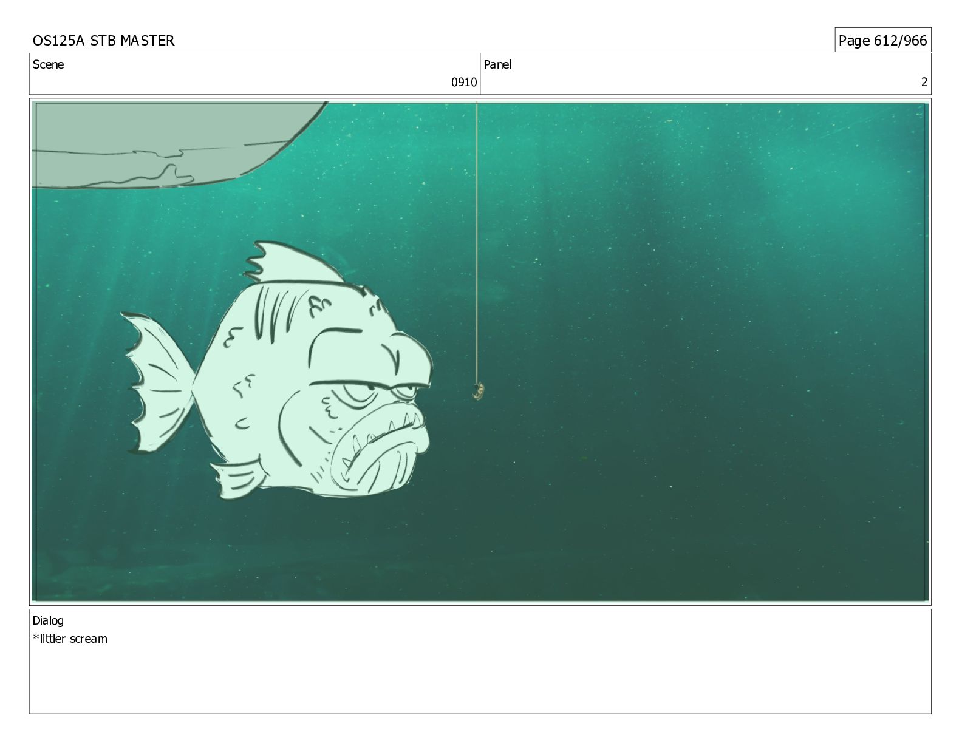962x743 pixels.
Task: Click the scene number '0910'
Action: [464, 83]
